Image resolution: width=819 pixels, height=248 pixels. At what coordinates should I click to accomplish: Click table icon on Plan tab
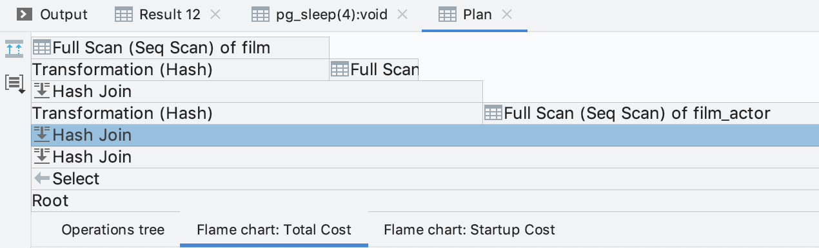coord(447,14)
